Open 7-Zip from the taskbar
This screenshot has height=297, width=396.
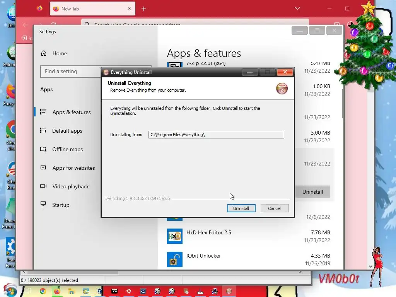click(x=114, y=292)
